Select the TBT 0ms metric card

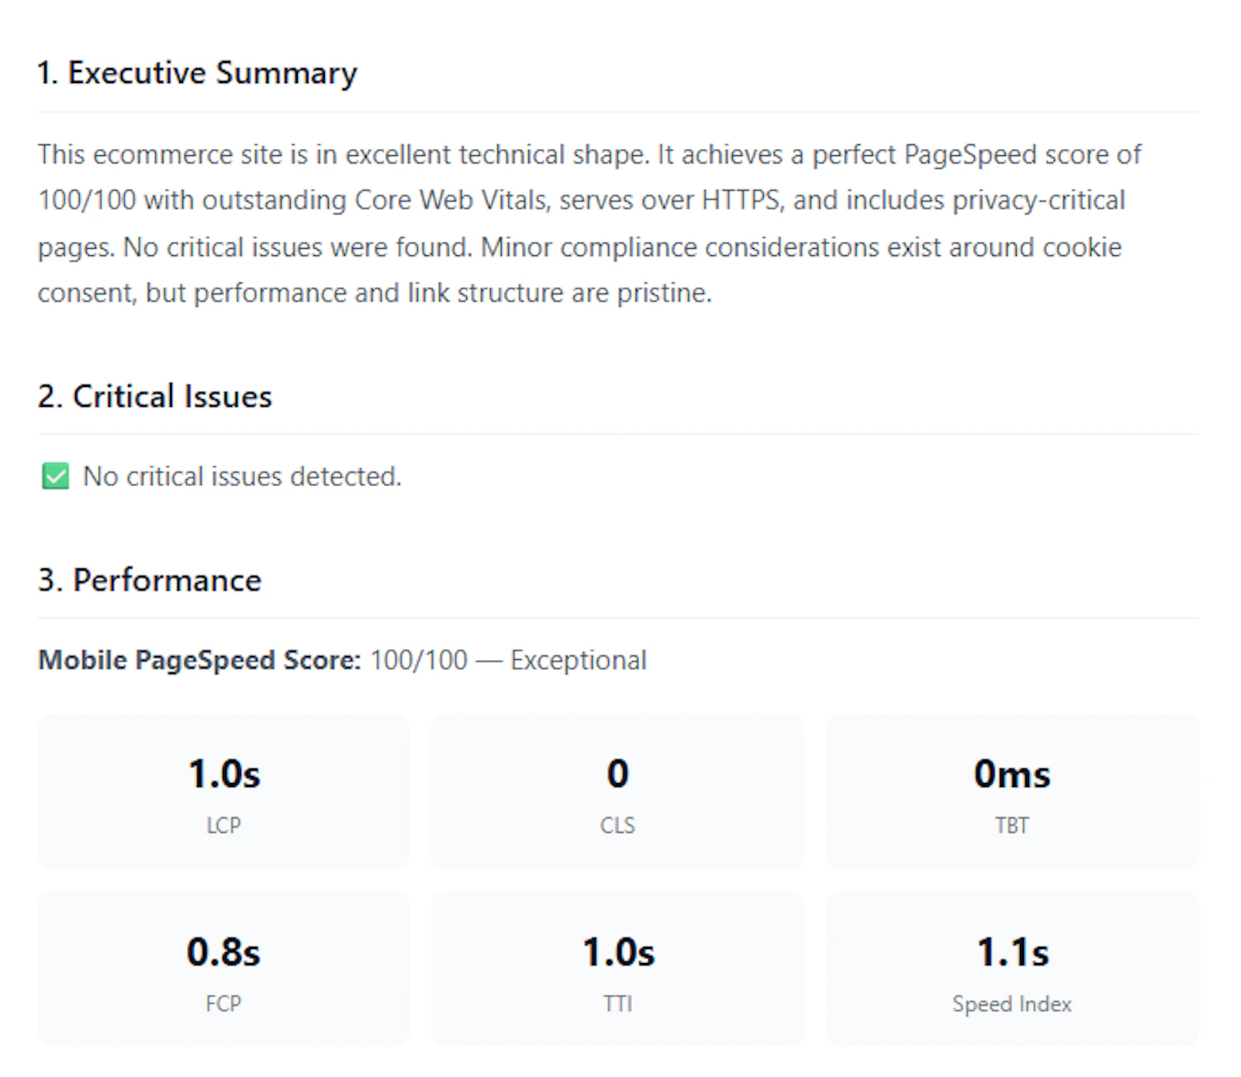tap(1012, 792)
